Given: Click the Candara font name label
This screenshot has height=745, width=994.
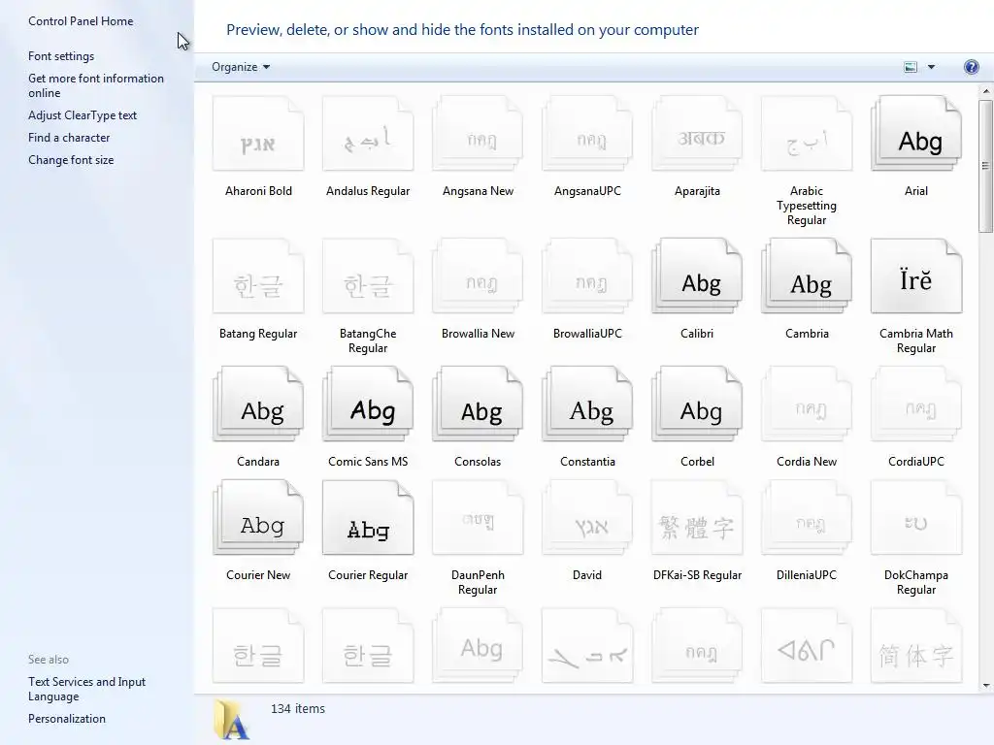Looking at the screenshot, I should (258, 461).
